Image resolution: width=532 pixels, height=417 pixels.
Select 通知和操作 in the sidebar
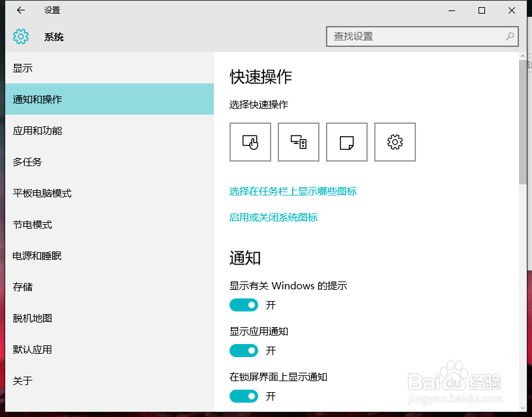point(110,99)
